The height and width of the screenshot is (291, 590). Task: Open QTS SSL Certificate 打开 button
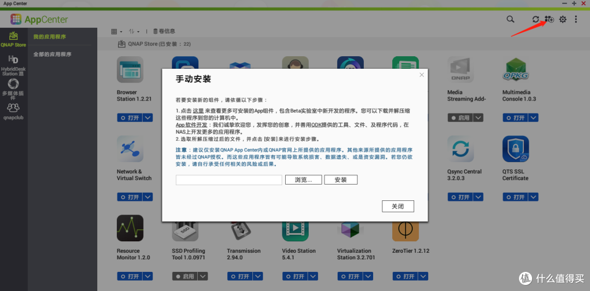tap(515, 197)
